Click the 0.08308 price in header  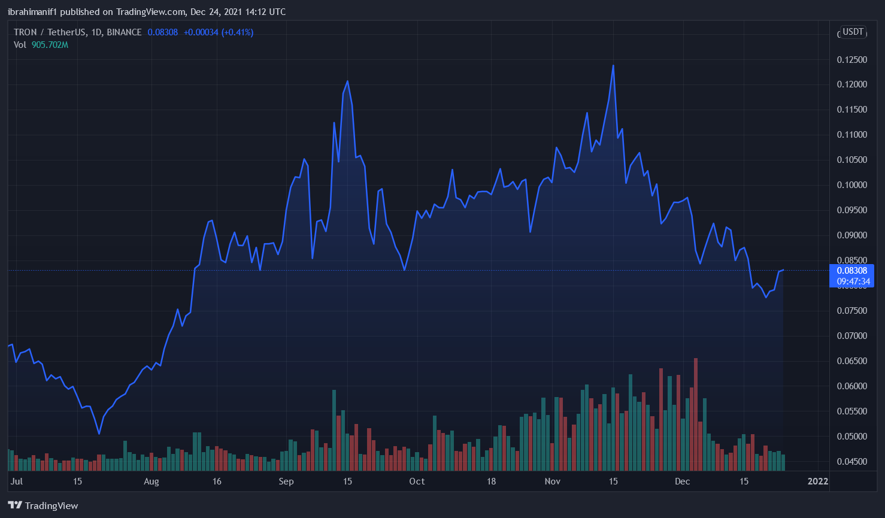[x=163, y=32]
